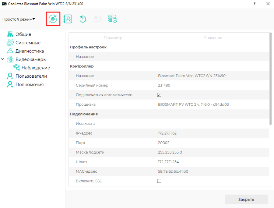Click the server security shield icon
The width and height of the screenshot is (274, 208).
(x=113, y=19)
